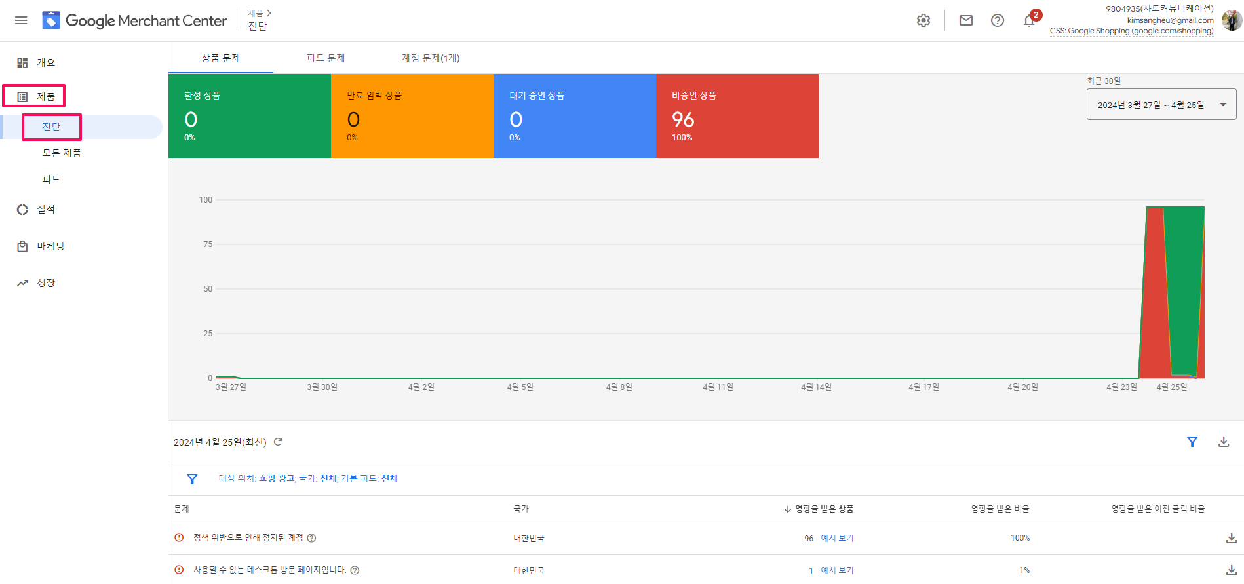Click the 쇼핑 광고 filter value
The height and width of the screenshot is (584, 1244).
pos(277,478)
